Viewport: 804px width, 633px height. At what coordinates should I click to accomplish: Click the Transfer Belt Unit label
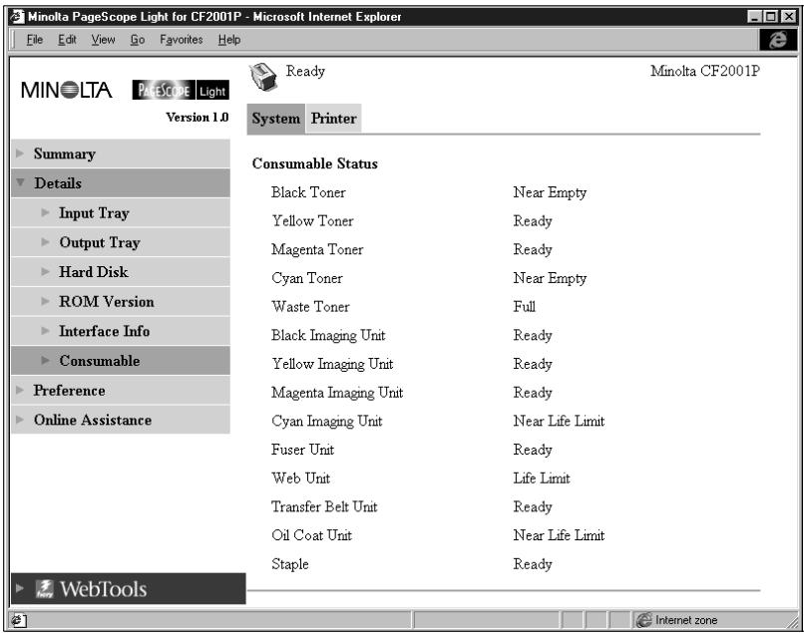pos(324,507)
